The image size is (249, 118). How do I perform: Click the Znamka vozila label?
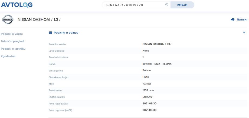(x=57, y=44)
